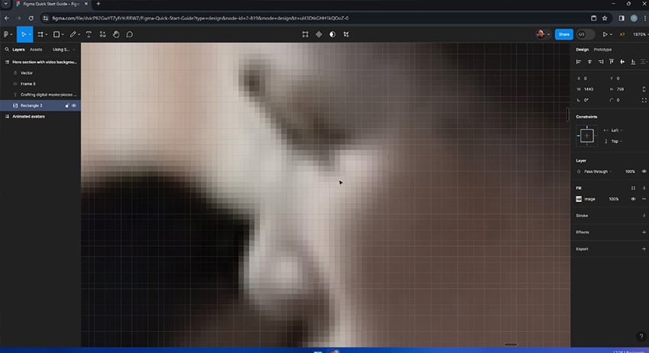
Task: Add a stroke
Action: tap(644, 216)
